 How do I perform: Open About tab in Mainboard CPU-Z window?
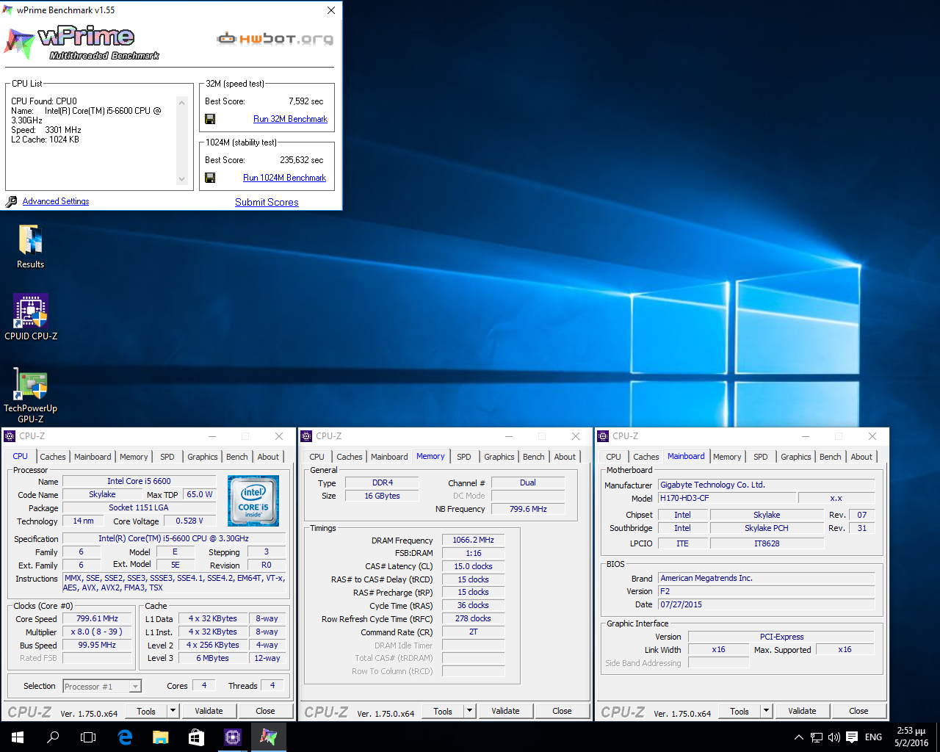(x=861, y=457)
